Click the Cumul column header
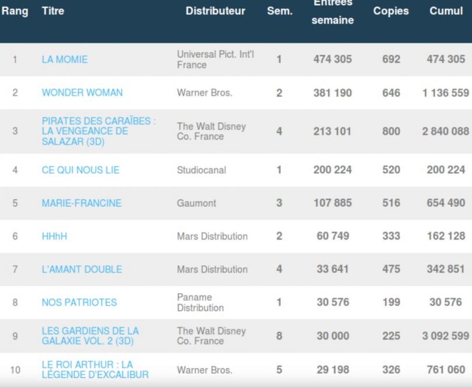 [x=446, y=11]
